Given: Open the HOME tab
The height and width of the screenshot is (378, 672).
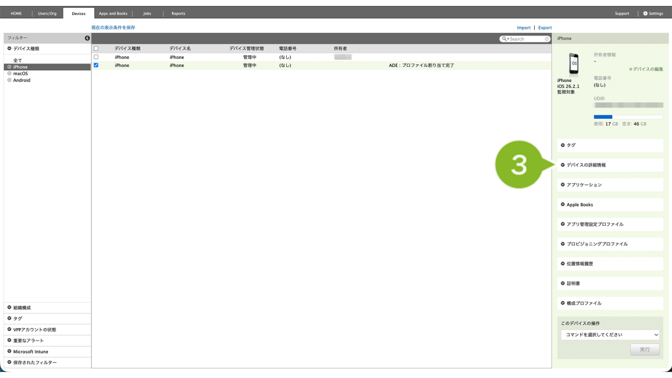Looking at the screenshot, I should coord(16,13).
